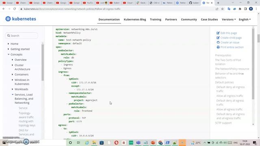Open the Extensions puzzle icon
Viewport: 260px width, 146px height.
coord(240,9)
